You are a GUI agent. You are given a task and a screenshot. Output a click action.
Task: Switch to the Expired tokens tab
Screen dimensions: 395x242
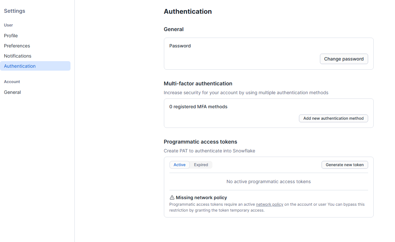coord(201,164)
